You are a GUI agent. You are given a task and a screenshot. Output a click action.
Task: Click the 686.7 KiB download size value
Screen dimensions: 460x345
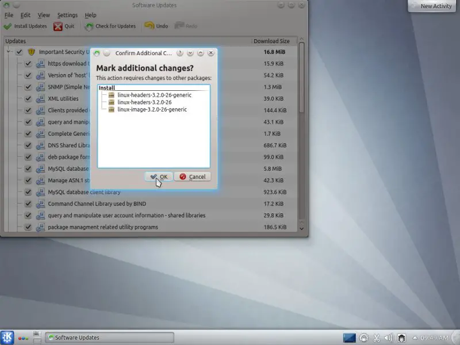pyautogui.click(x=275, y=145)
